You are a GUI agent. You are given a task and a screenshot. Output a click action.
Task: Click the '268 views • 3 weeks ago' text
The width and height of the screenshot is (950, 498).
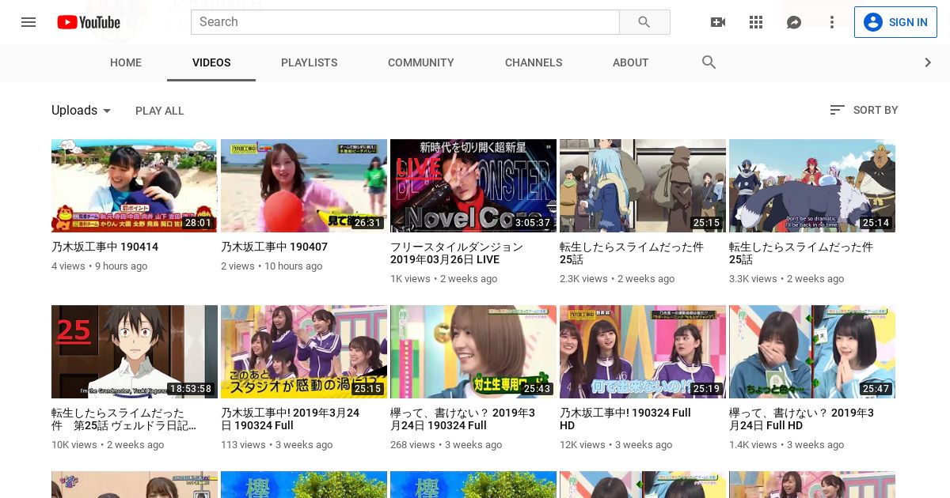(x=446, y=445)
